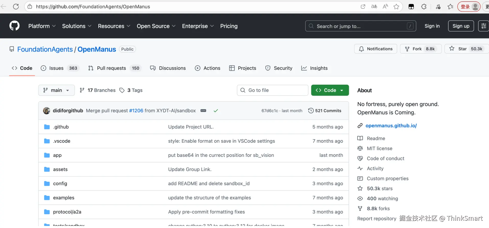The image size is (489, 228).
Task: Open the main branch dropdown
Action: point(56,90)
